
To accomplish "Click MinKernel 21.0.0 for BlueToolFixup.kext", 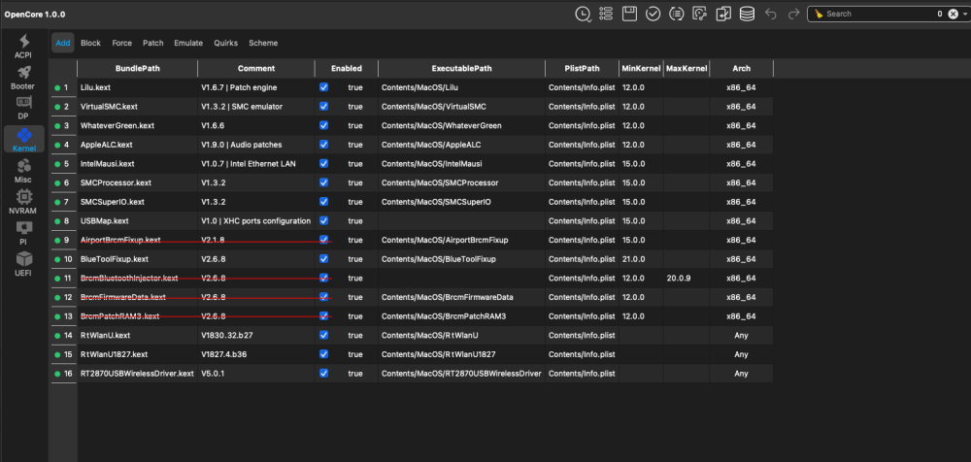I will pyautogui.click(x=633, y=259).
